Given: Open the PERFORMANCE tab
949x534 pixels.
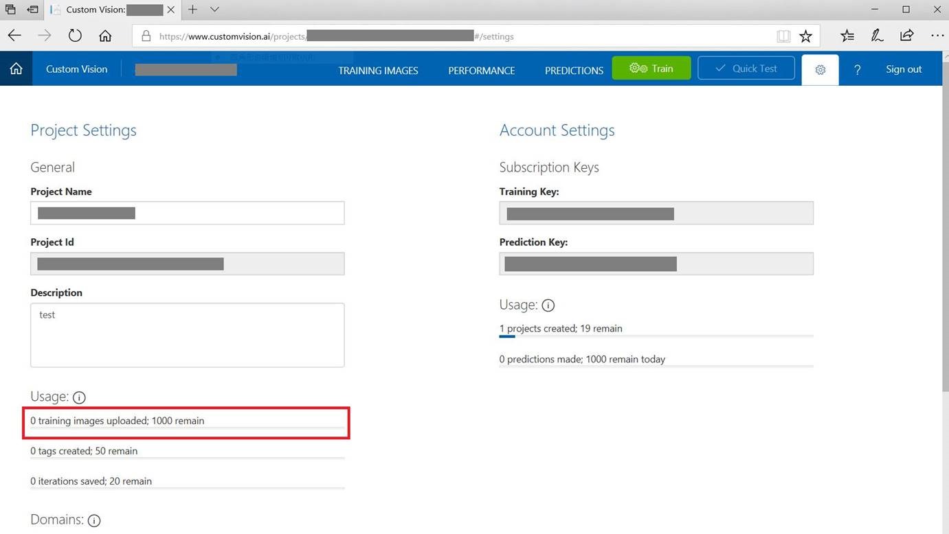Looking at the screenshot, I should [x=482, y=70].
